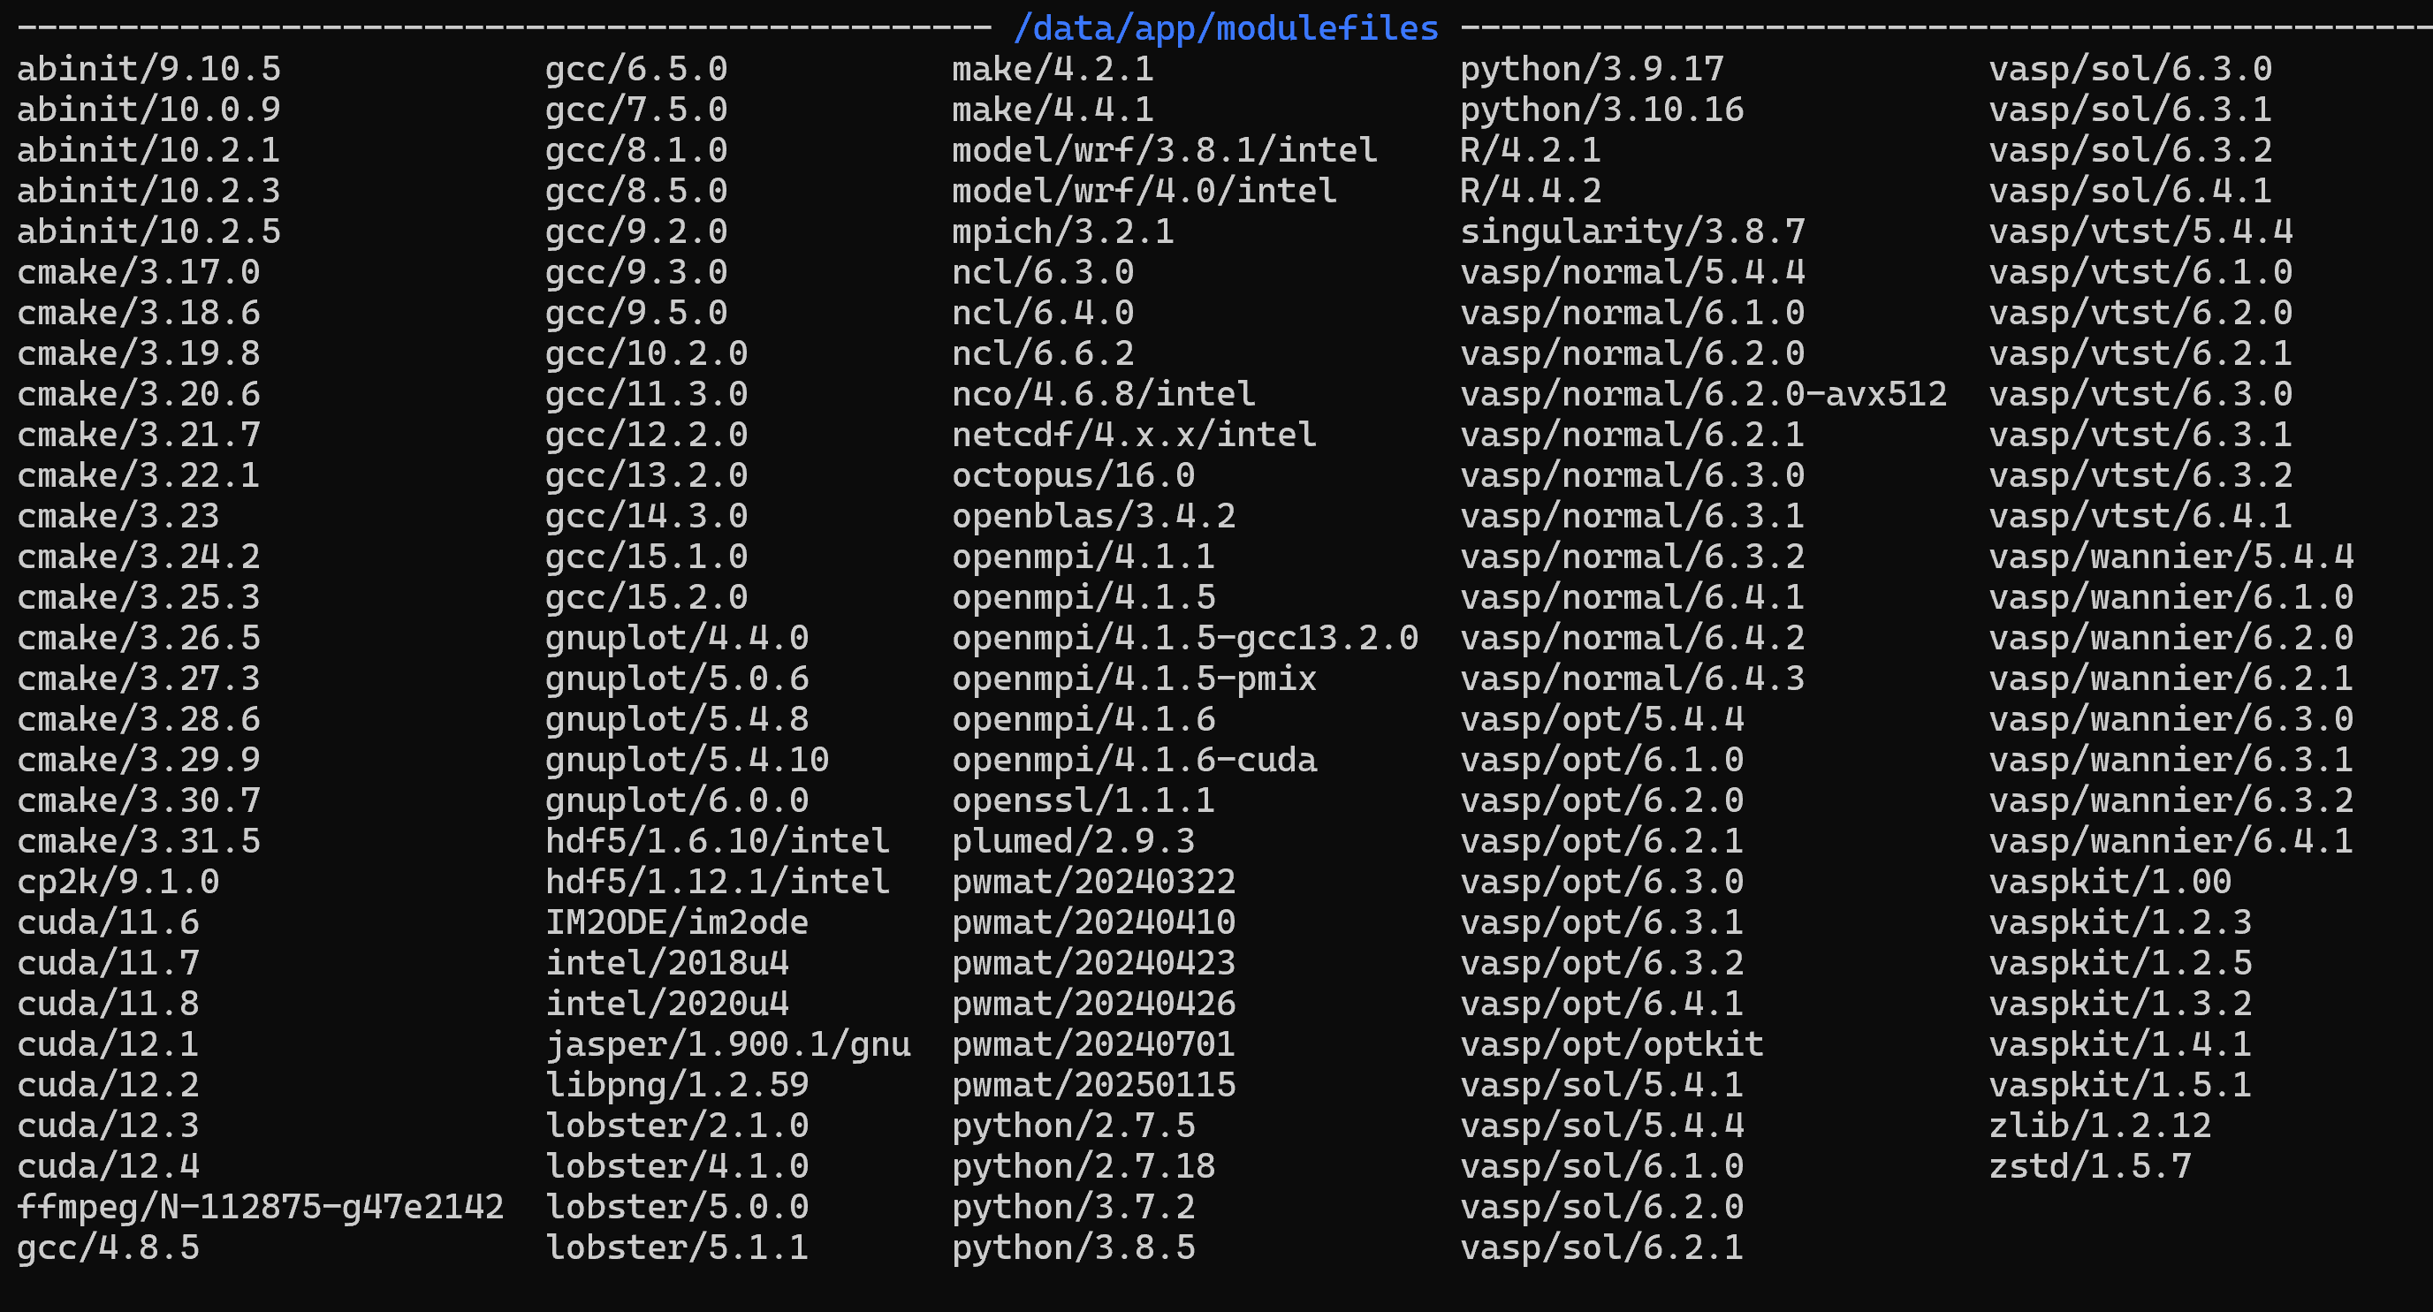Select the openmpi/4.1.6-cuda module
Viewport: 2433px width, 1312px height.
1133,761
